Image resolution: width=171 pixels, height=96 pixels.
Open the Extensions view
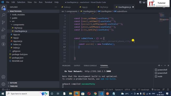pyautogui.click(x=3, y=37)
